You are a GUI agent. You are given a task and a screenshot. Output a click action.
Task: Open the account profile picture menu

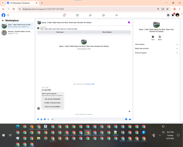[178, 15]
